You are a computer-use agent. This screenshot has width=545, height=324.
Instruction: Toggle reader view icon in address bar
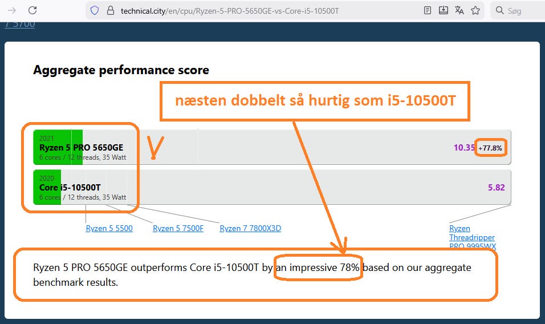click(x=428, y=10)
